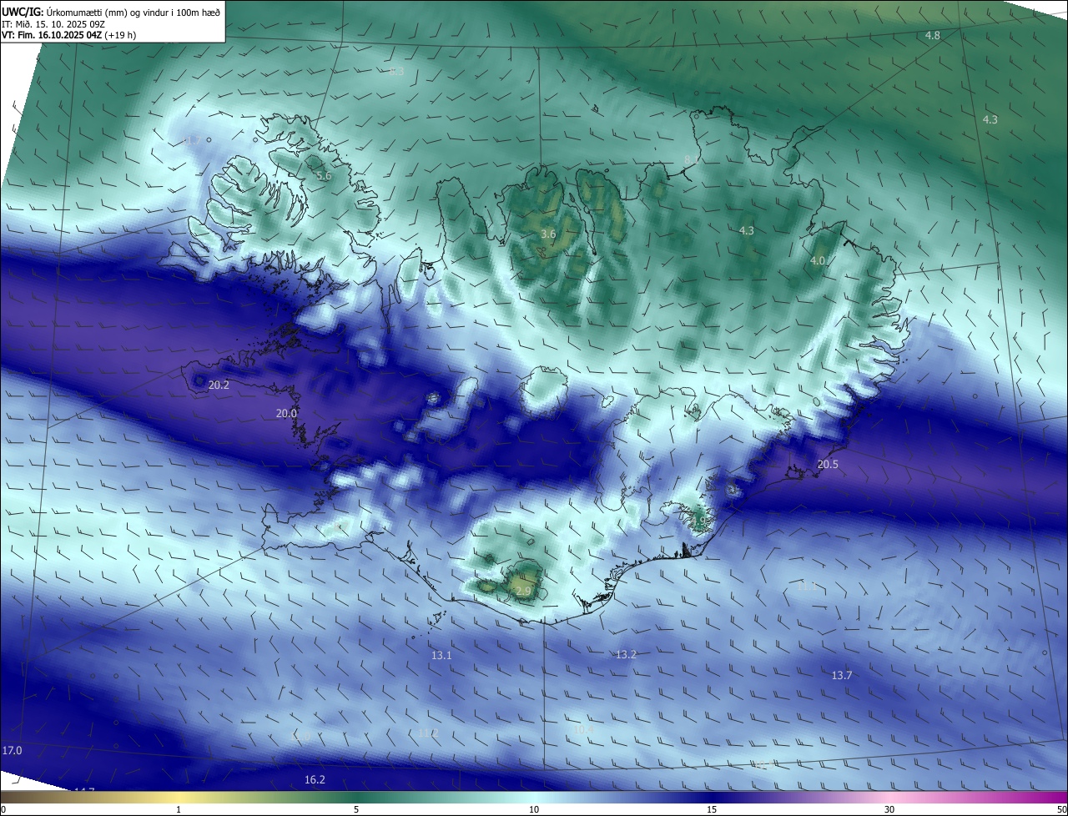Viewport: 1068px width, 816px height.
Task: Click the faint 11.7 value label
Action: pos(190,140)
